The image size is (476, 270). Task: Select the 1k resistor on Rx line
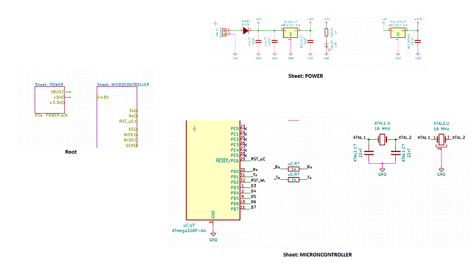coord(294,169)
